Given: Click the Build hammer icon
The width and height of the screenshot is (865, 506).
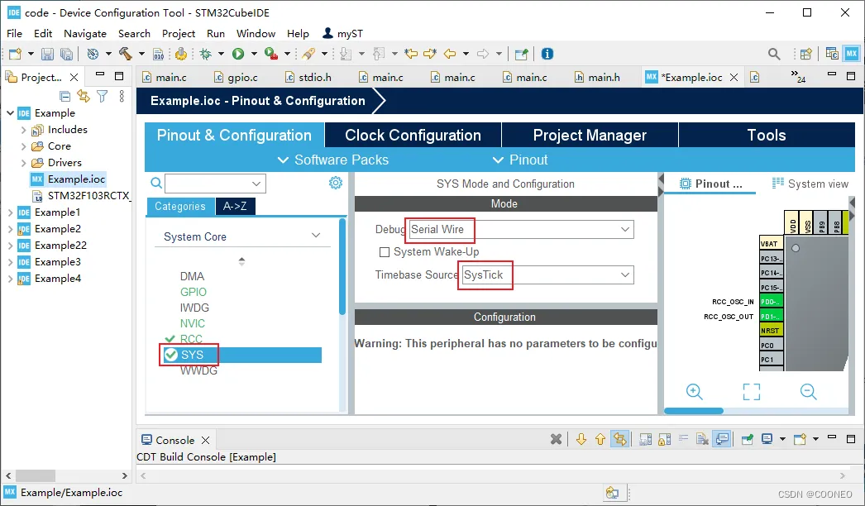Looking at the screenshot, I should pos(126,54).
